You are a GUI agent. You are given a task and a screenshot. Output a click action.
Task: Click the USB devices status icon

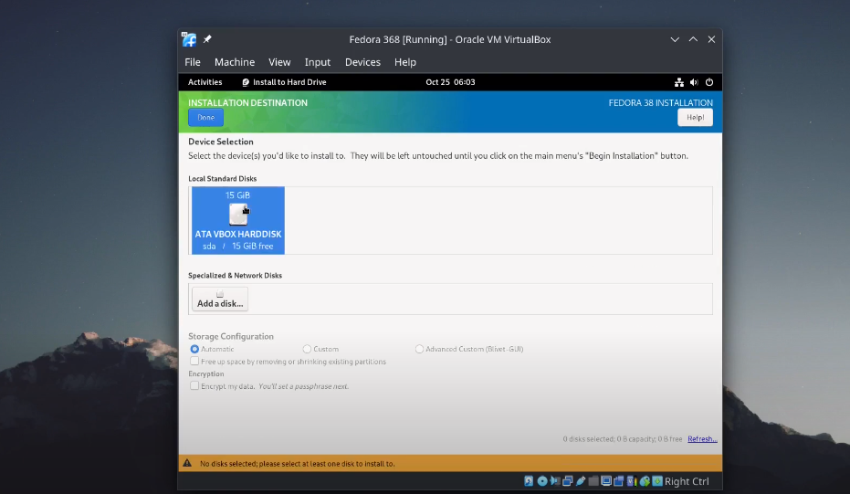[581, 481]
